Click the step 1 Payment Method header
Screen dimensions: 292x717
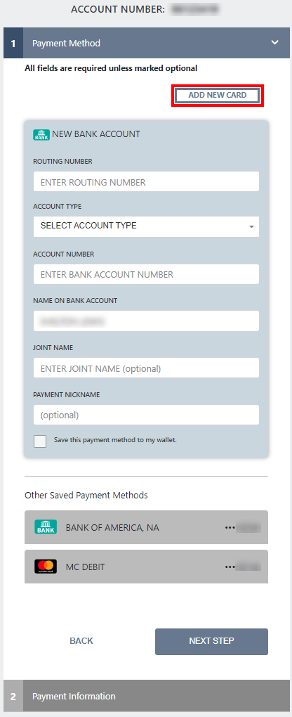146,43
